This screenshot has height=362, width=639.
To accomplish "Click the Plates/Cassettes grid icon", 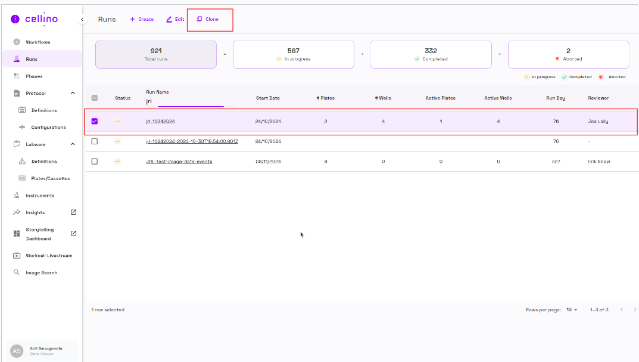I will point(22,178).
